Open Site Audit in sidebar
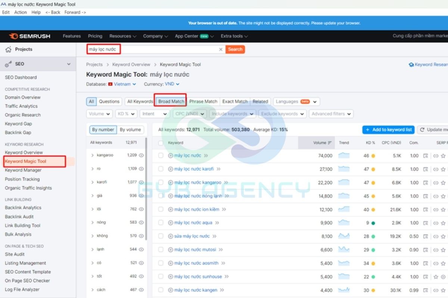 coord(15,254)
